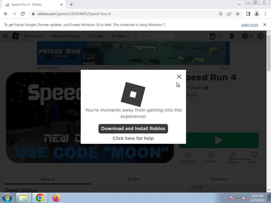Go back to previous page
This screenshot has height=203, width=271.
[x=6, y=14]
